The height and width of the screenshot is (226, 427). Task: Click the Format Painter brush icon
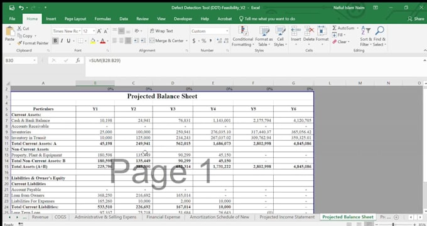pos(19,43)
